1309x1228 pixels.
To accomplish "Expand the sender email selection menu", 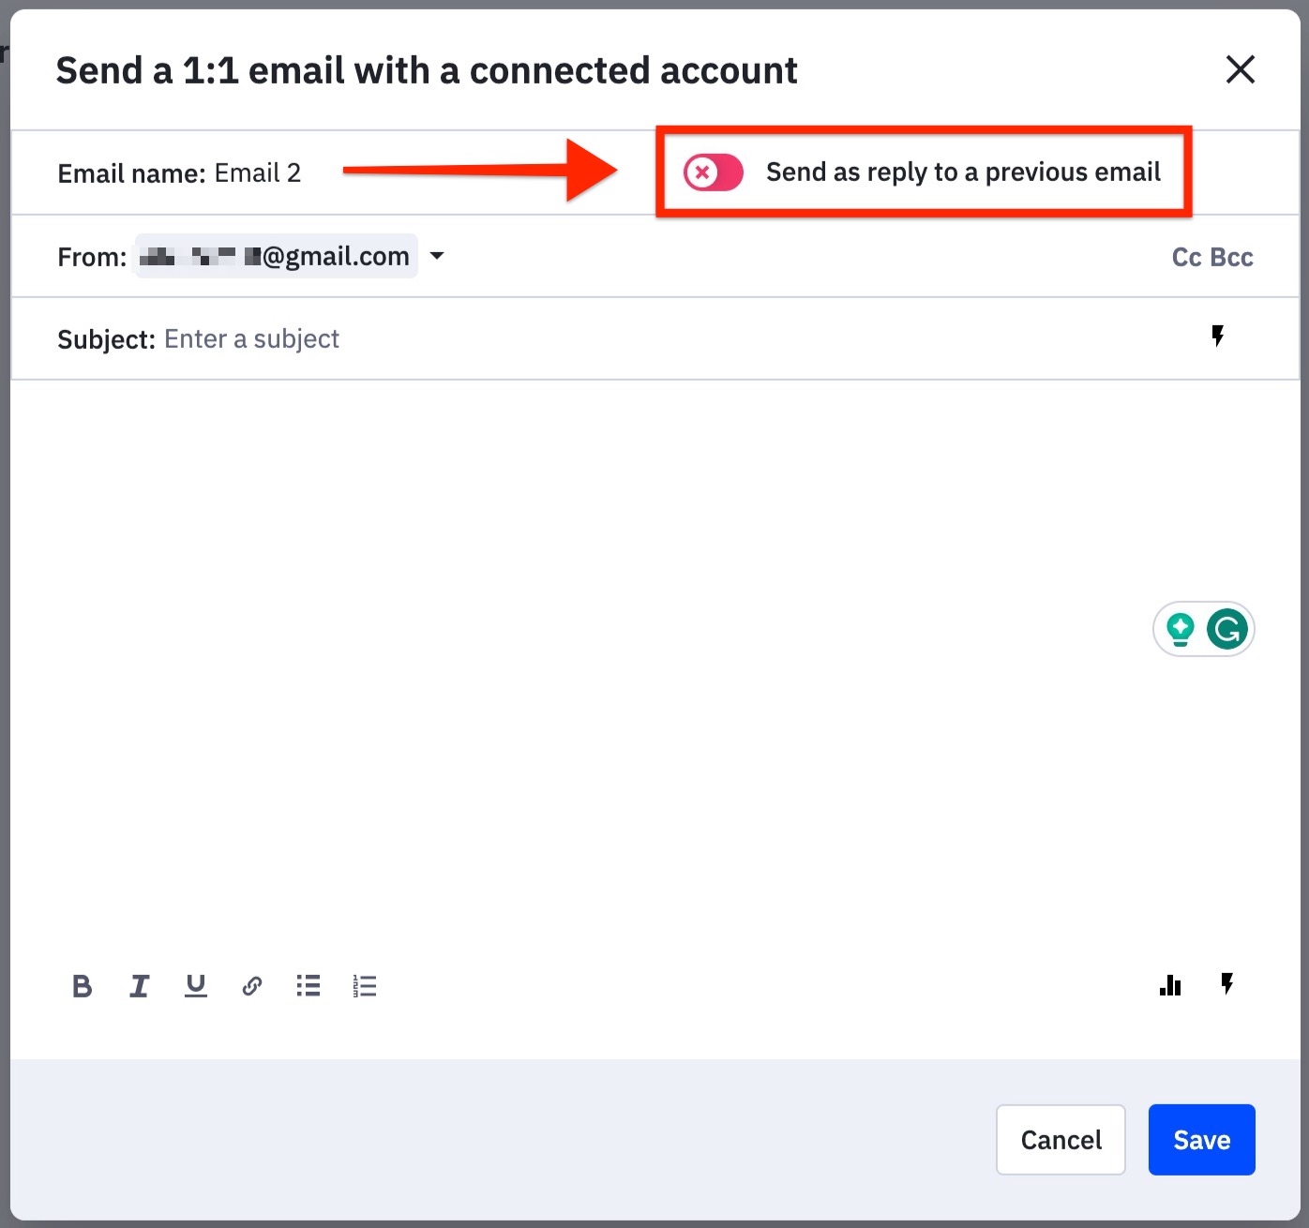I will tap(437, 256).
